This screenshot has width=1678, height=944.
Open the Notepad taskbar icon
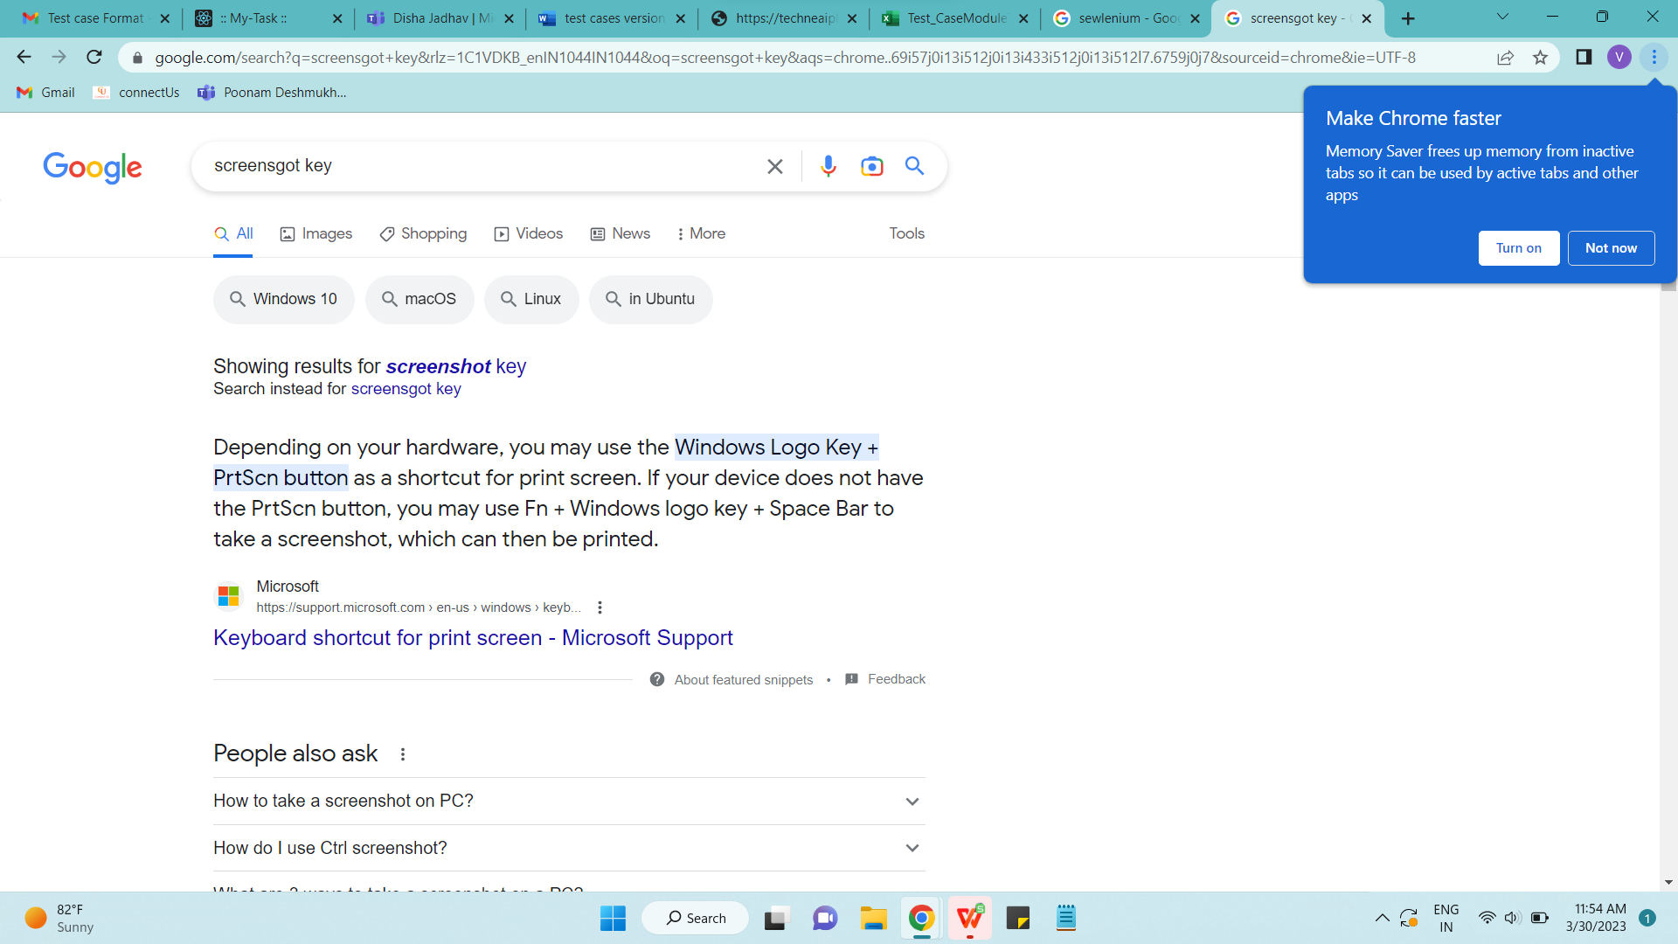coord(1066,918)
